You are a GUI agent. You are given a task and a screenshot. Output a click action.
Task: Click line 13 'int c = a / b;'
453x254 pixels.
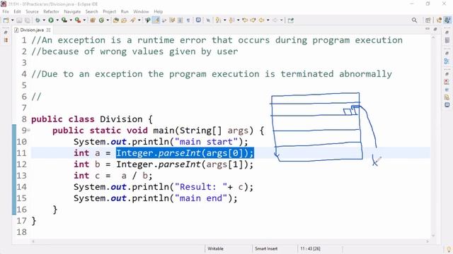113,176
